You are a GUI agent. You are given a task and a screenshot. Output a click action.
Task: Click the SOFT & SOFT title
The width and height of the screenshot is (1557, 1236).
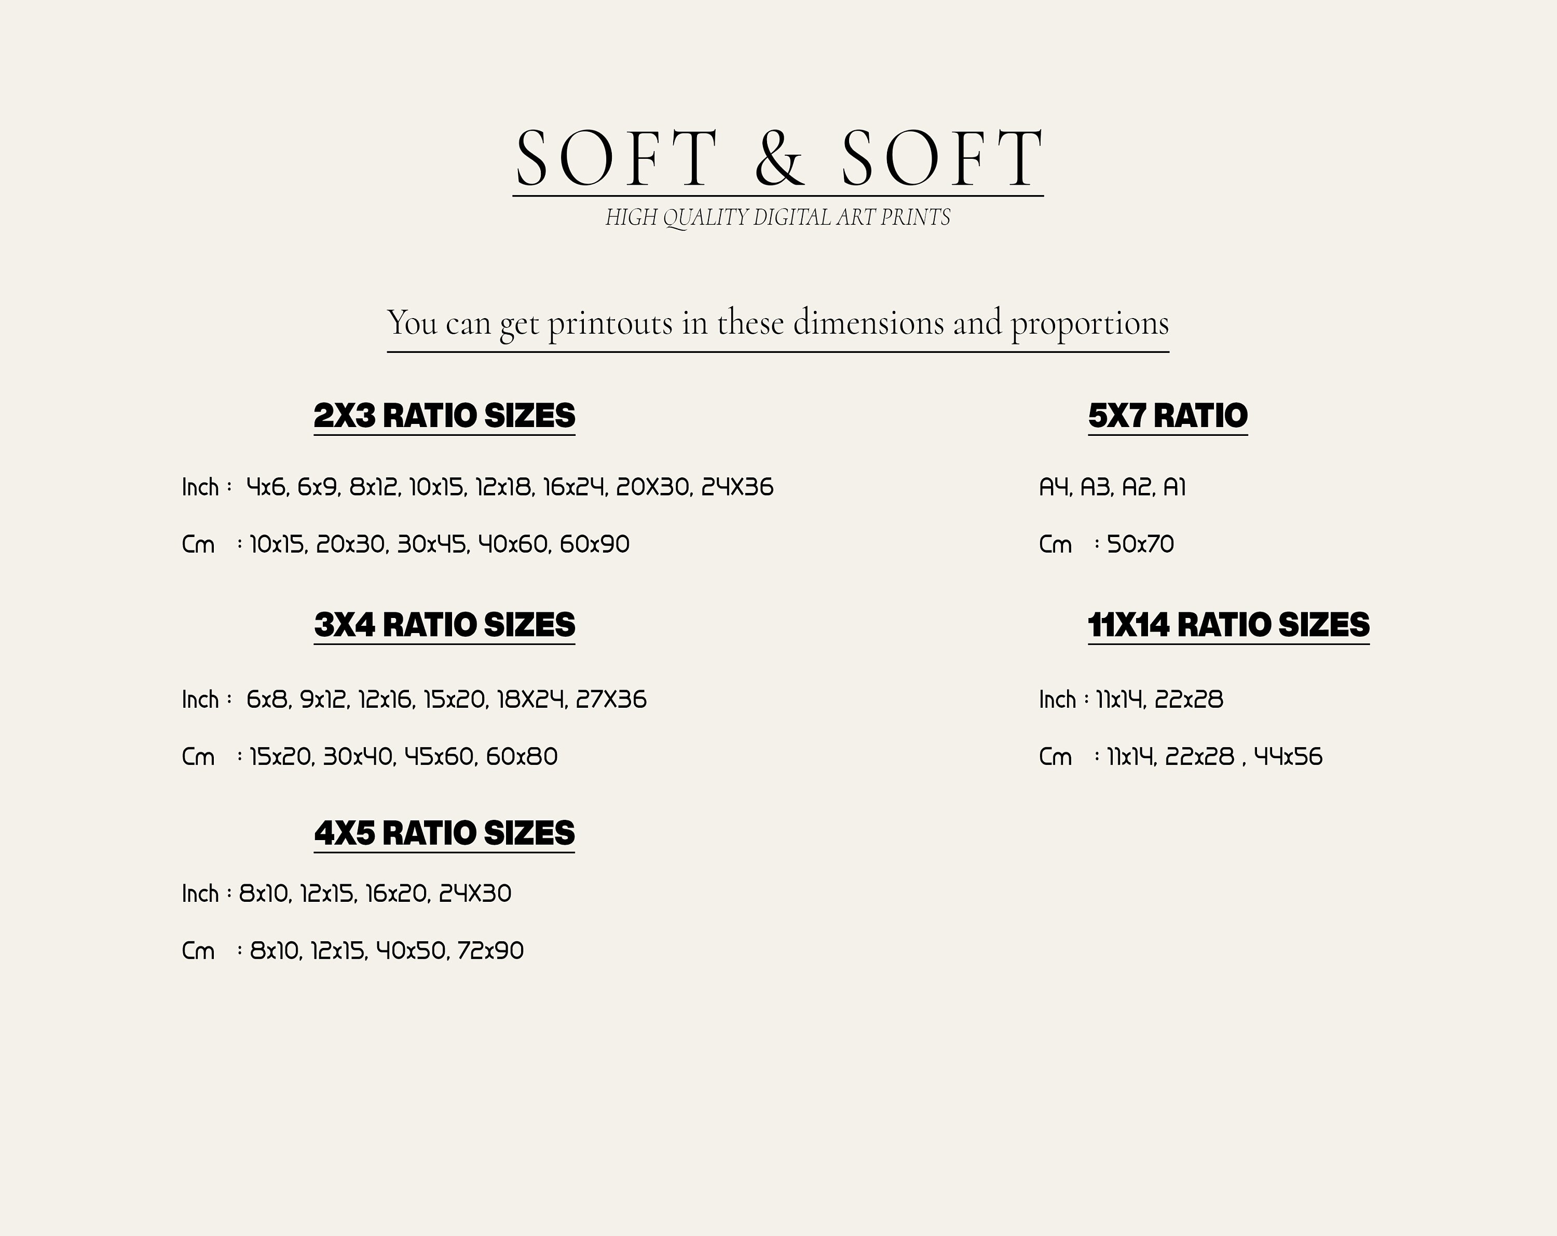pos(778,158)
